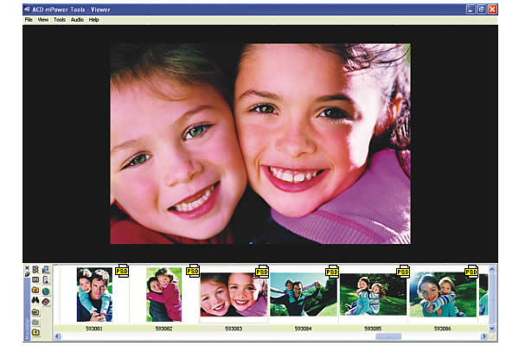The image size is (519, 346).
Task: Click the mobile device icon in the toolbar
Action: (46, 279)
